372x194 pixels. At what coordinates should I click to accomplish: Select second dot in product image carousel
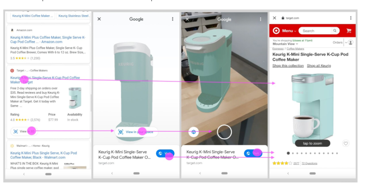pos(293,153)
